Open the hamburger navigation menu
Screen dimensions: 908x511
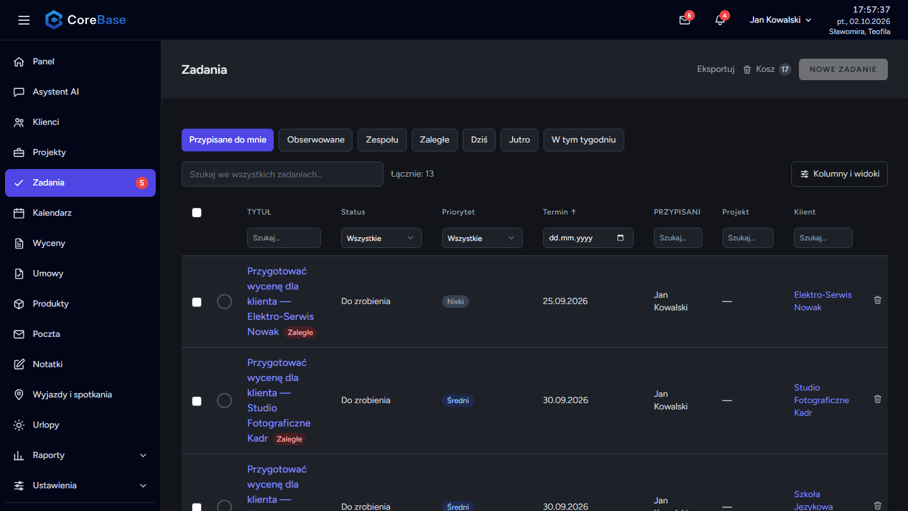click(x=24, y=20)
